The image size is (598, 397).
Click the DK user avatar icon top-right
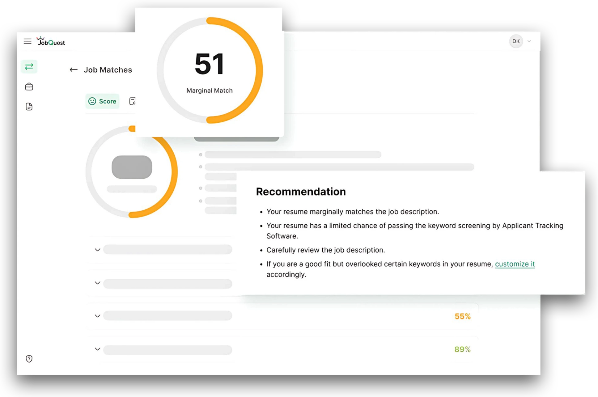516,41
